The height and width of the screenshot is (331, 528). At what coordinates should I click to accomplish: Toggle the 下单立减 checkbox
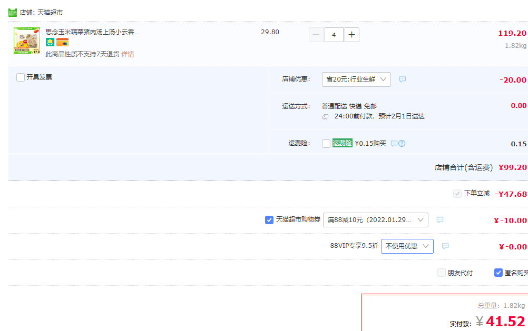point(457,194)
